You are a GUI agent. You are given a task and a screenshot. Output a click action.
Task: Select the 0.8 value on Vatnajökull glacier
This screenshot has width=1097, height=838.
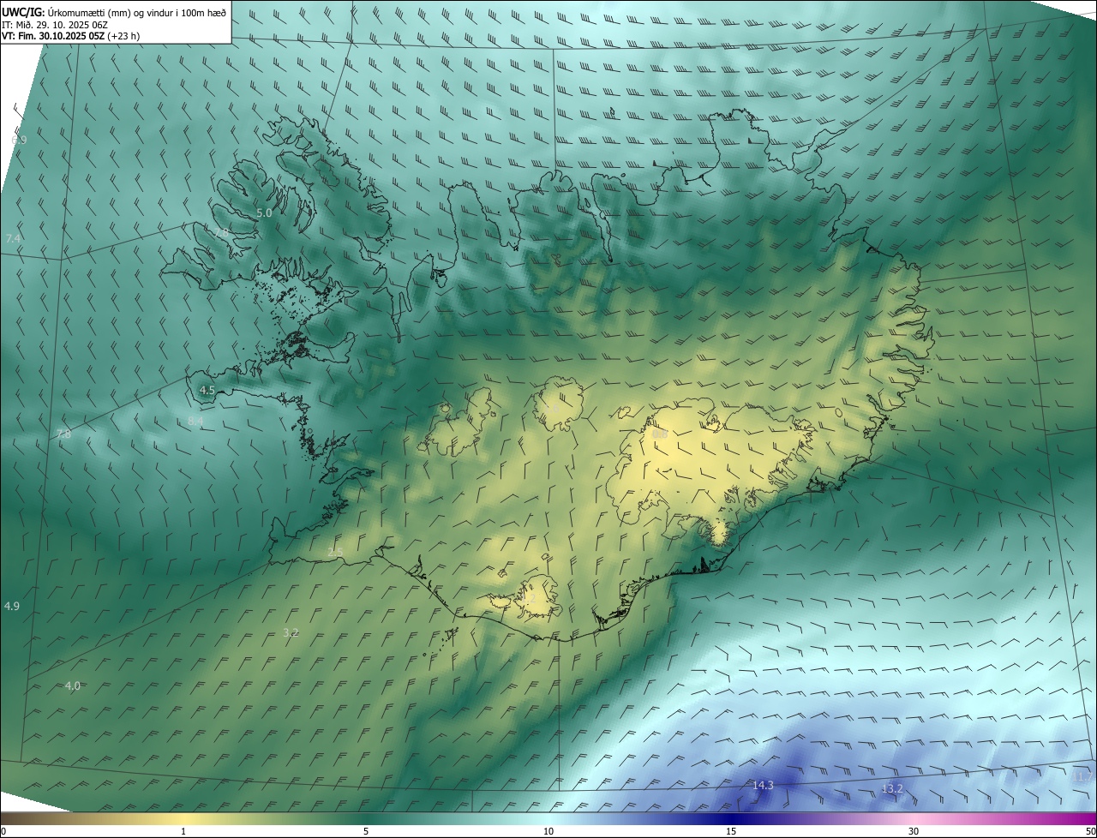click(659, 434)
